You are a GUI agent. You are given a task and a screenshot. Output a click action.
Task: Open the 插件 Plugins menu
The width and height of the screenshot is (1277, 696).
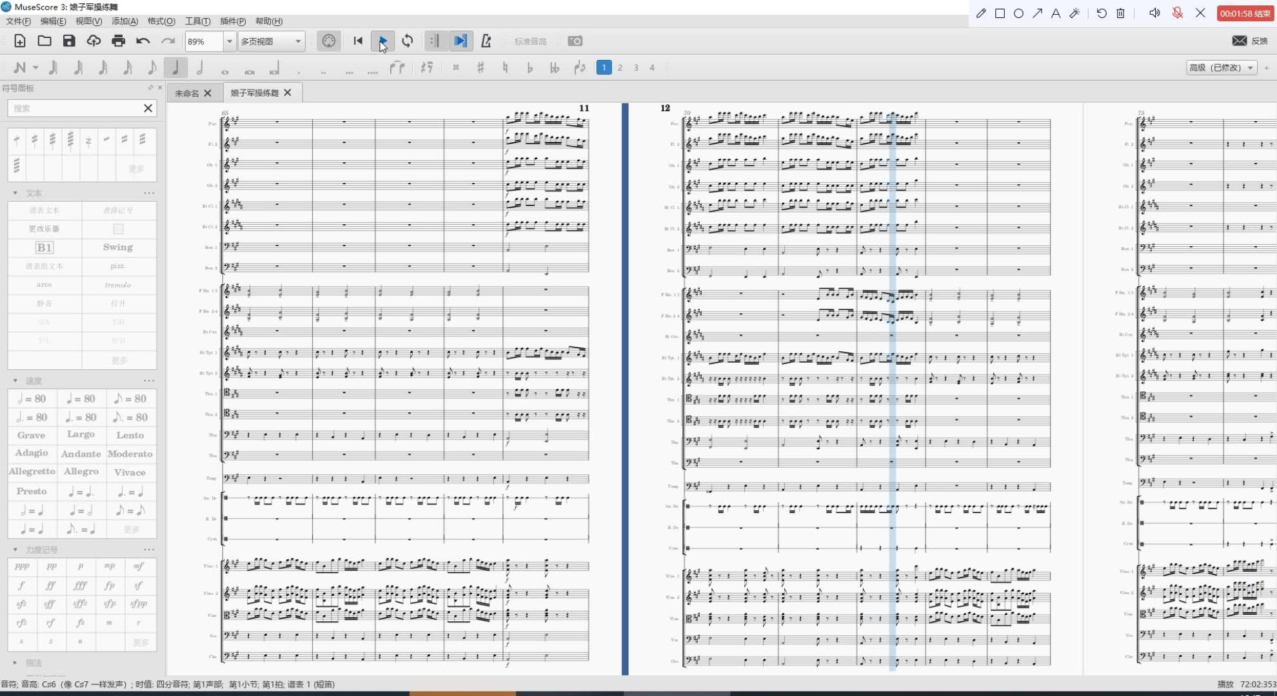(x=233, y=21)
